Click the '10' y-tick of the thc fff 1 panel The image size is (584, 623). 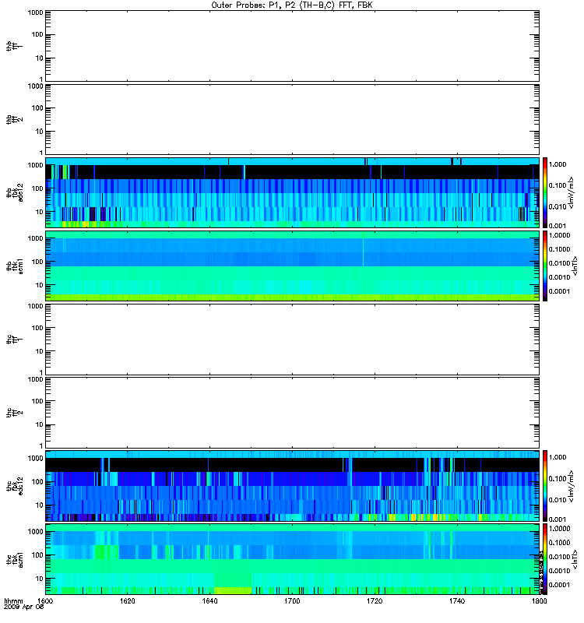(40, 351)
